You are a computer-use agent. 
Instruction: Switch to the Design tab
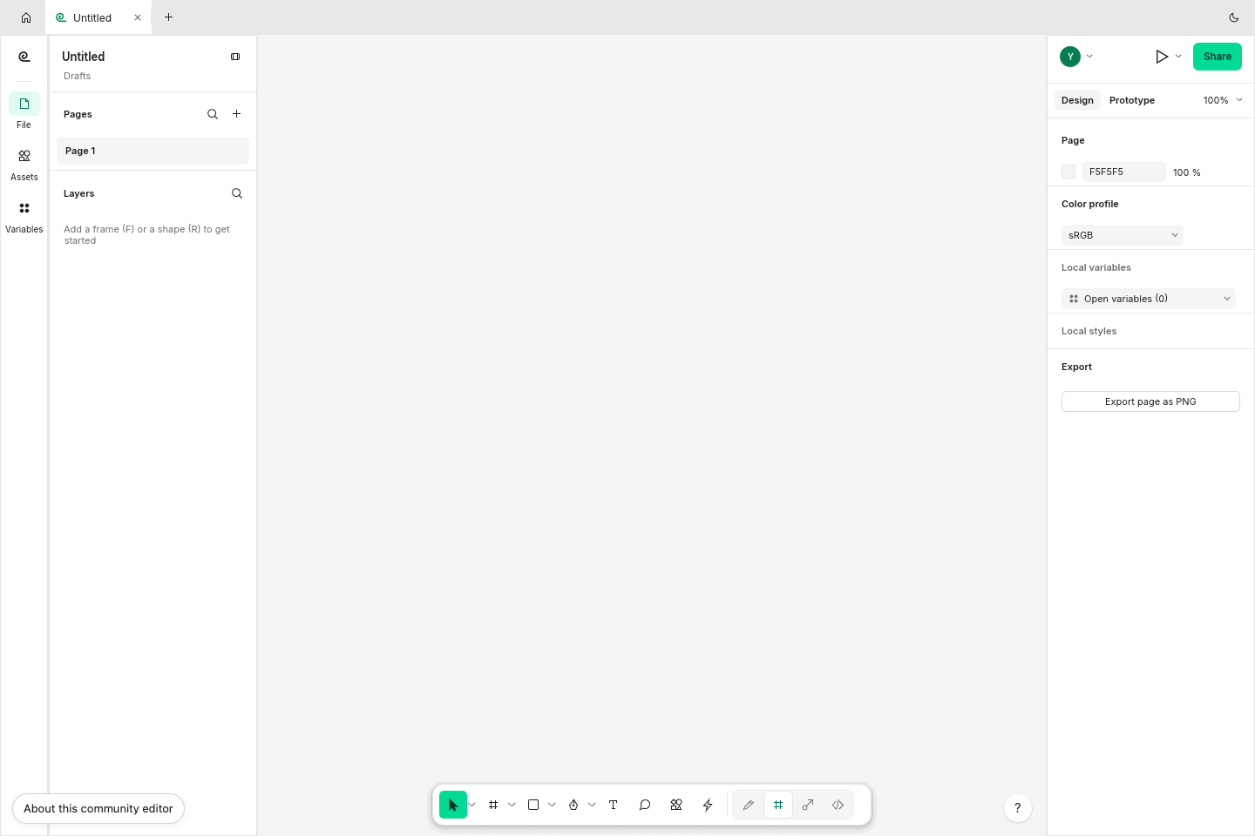[1077, 100]
